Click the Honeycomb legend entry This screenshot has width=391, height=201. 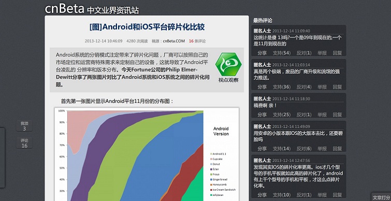pos(218,184)
